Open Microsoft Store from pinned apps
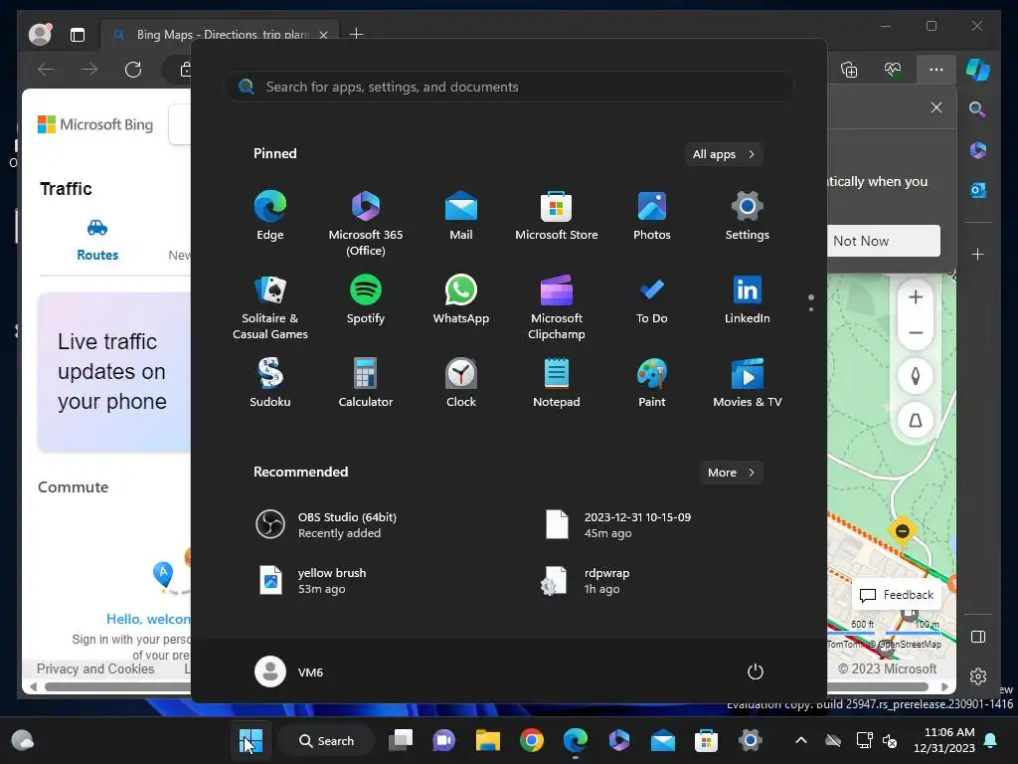The height and width of the screenshot is (764, 1018). (x=557, y=216)
